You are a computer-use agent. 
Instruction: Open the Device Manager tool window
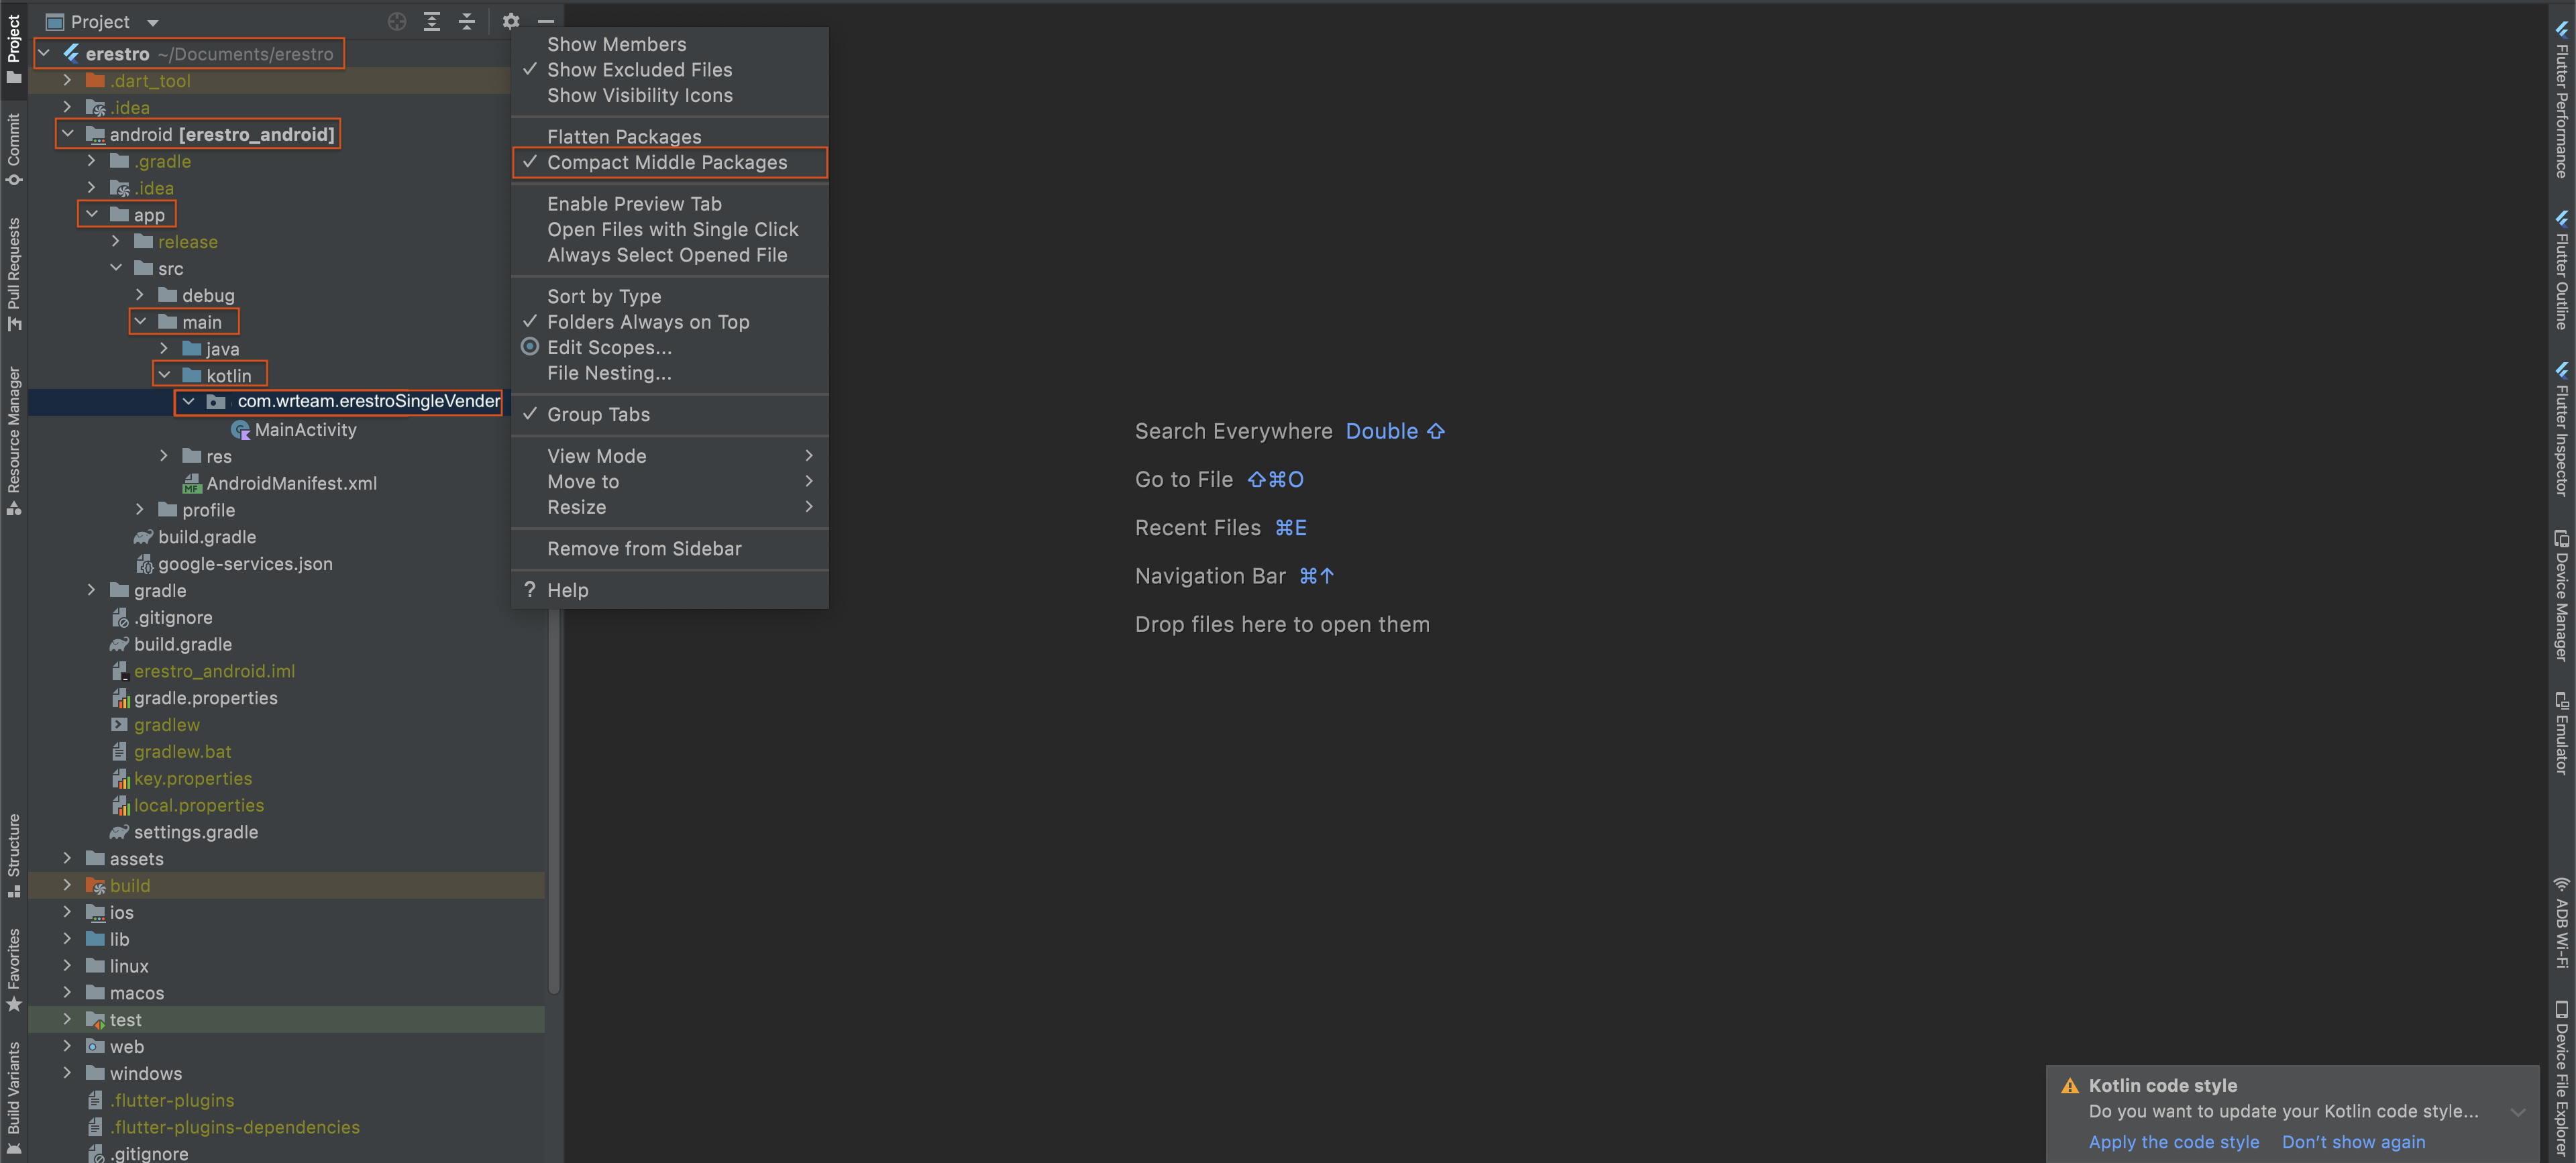click(x=2562, y=595)
